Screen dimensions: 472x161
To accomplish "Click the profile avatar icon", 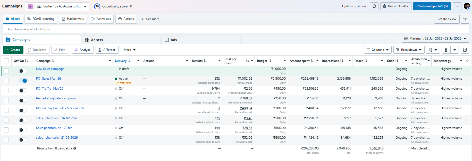I will coord(467,6).
